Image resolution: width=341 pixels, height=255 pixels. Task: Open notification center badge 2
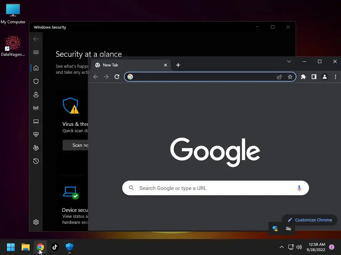332,247
